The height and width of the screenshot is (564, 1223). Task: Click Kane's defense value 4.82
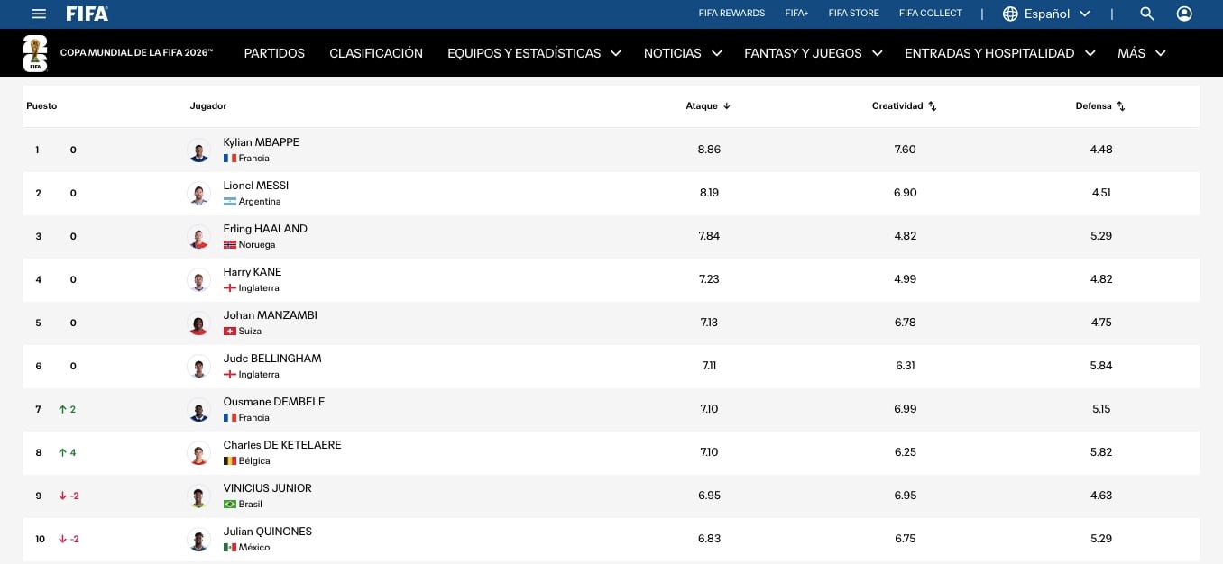[x=1101, y=279]
